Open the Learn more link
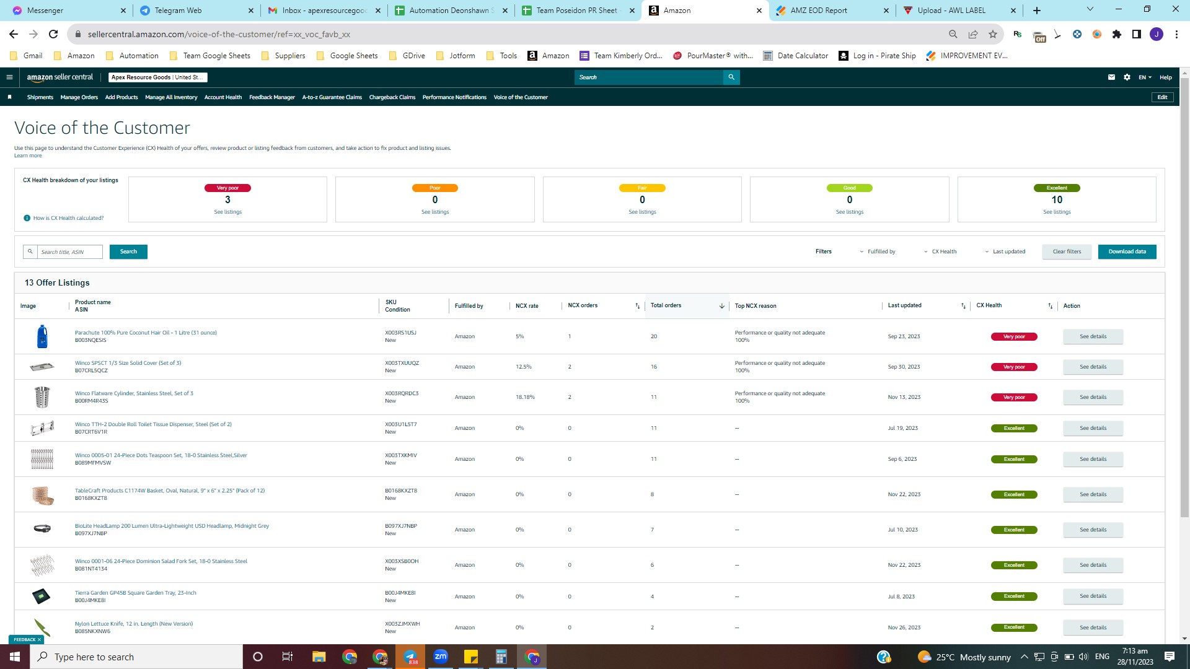 [x=28, y=155]
